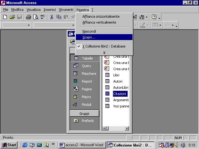The height and width of the screenshot is (149, 199).
Task: Click the Print Preview icon
Action: 36,17
